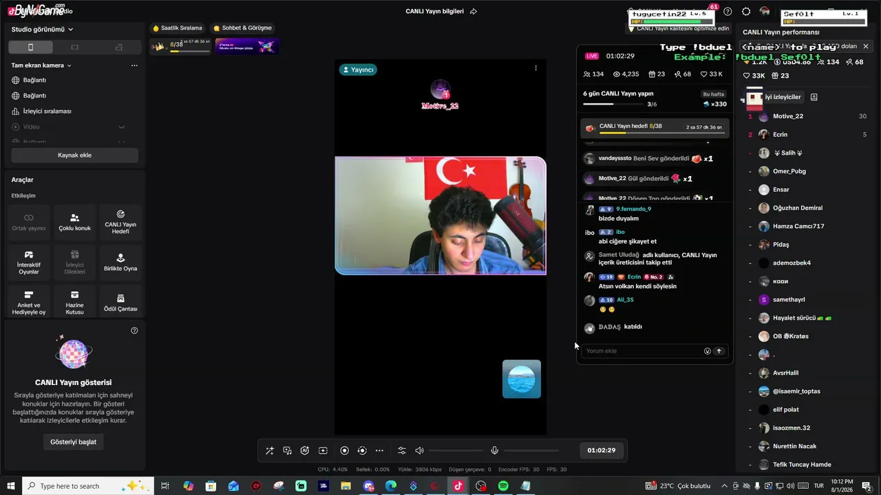
Task: Click the help icon in CANLI Yayın gösterisi panel
Action: tap(134, 331)
